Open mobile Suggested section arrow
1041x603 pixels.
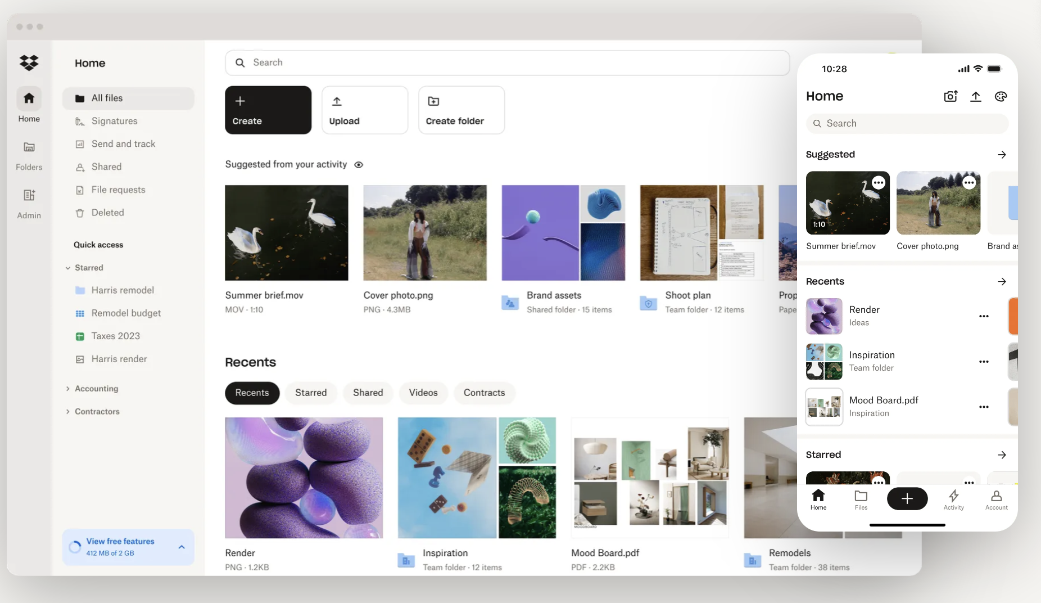[x=1002, y=155]
